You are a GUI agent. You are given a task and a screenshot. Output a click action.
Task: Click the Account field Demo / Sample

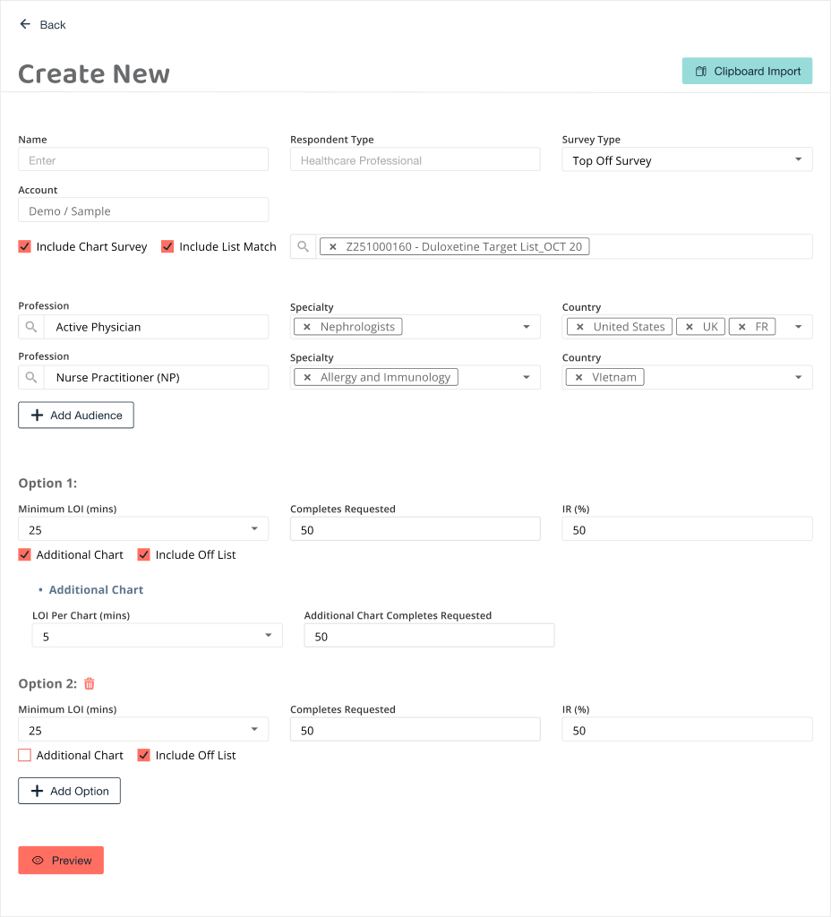click(143, 210)
